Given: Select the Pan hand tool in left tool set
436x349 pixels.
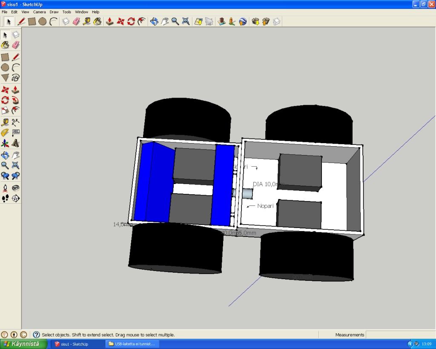Looking at the screenshot, I should coord(16,155).
